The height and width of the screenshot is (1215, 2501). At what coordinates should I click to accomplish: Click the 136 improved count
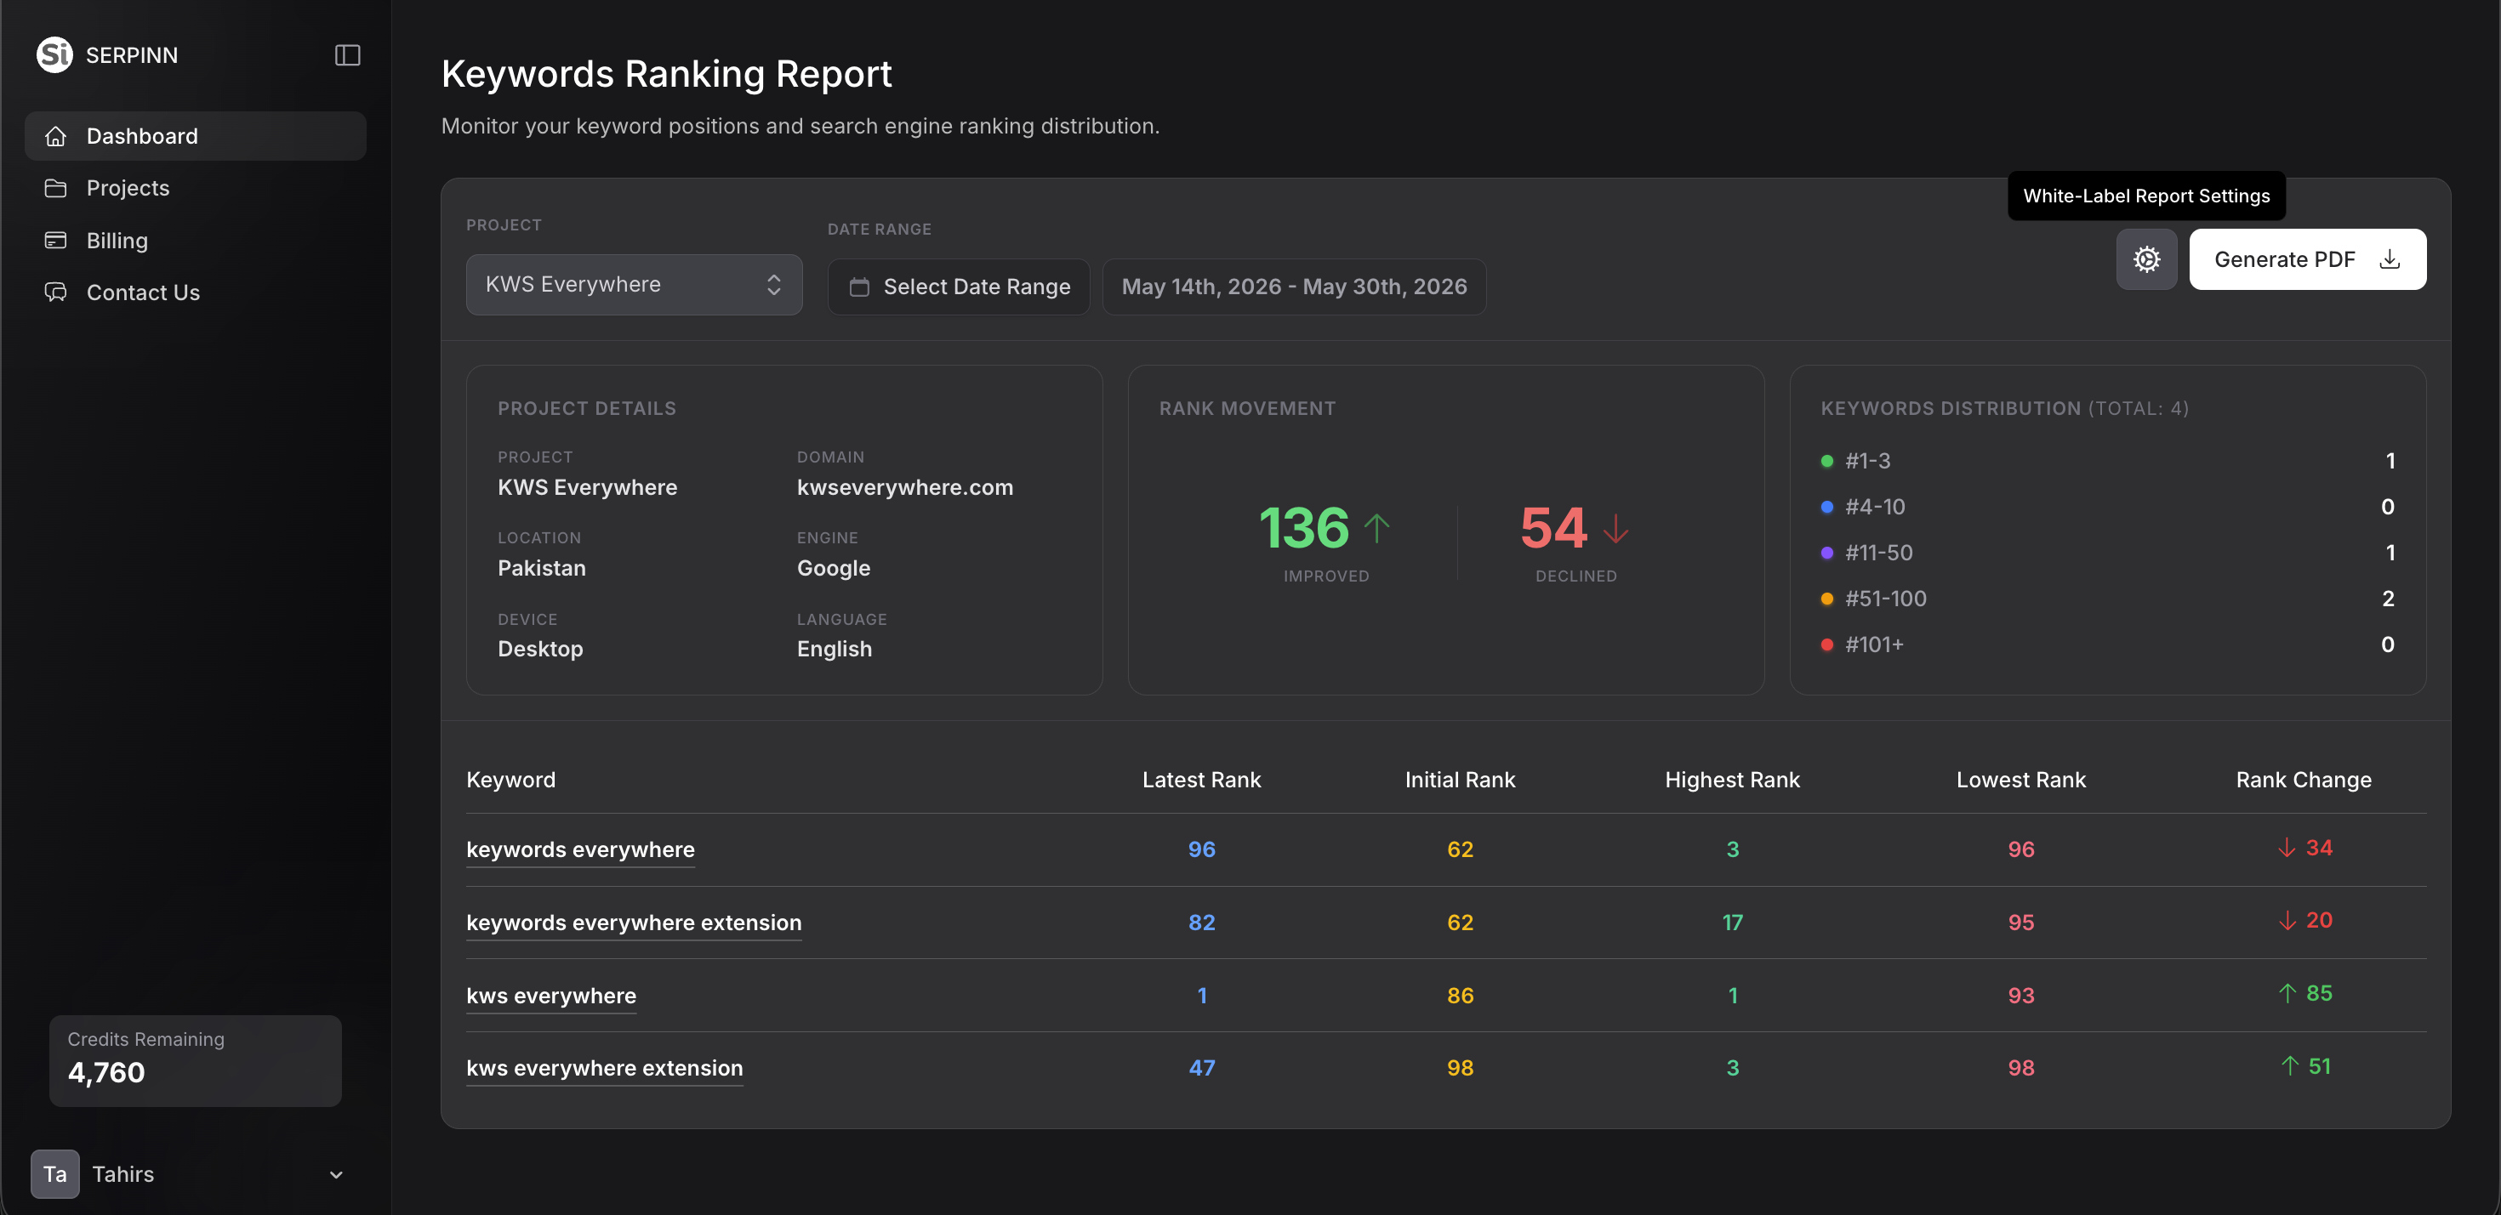(x=1304, y=528)
